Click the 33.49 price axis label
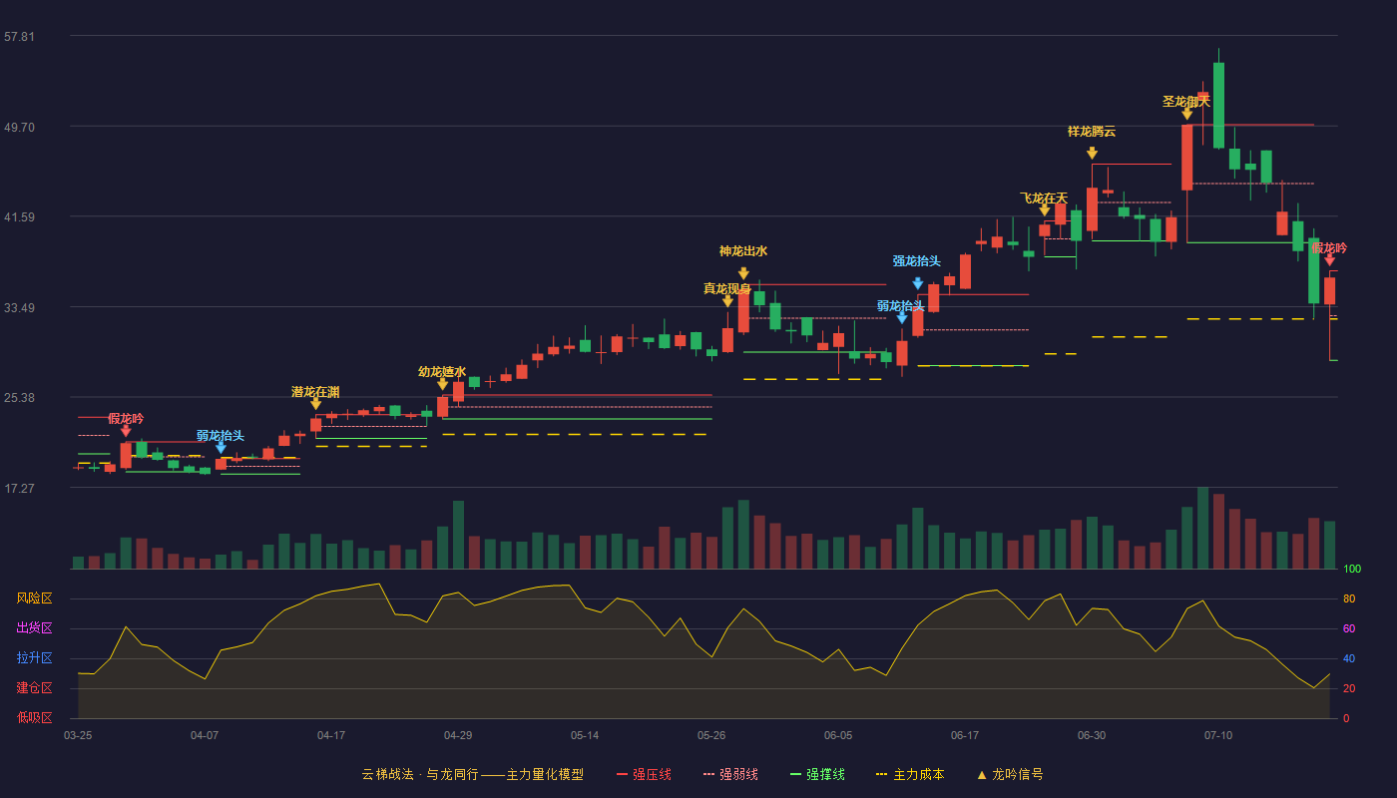This screenshot has width=1397, height=798. click(19, 307)
